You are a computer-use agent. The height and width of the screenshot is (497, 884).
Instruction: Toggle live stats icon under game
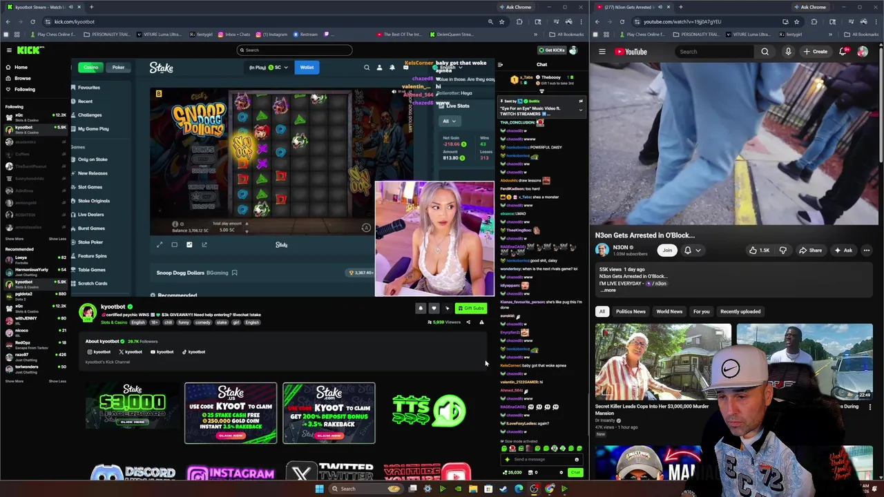(x=189, y=244)
